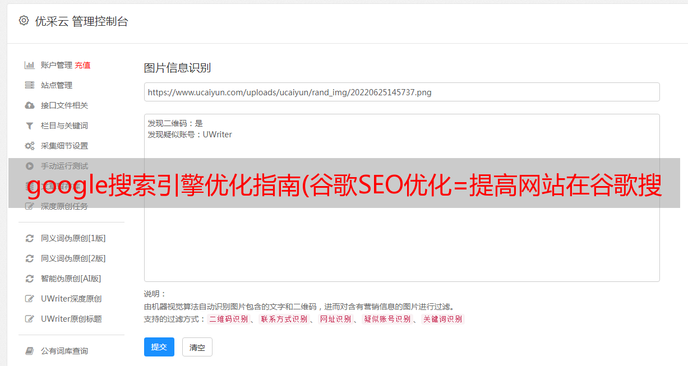688x366 pixels.
Task: Click the edit icon for UWriter深度原创
Action: [30, 299]
